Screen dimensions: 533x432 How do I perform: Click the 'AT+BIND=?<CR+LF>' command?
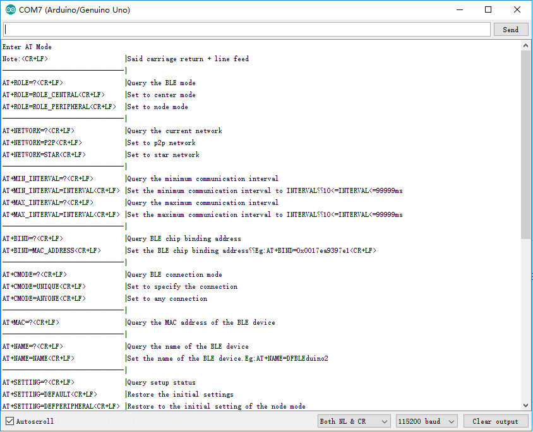[33, 238]
